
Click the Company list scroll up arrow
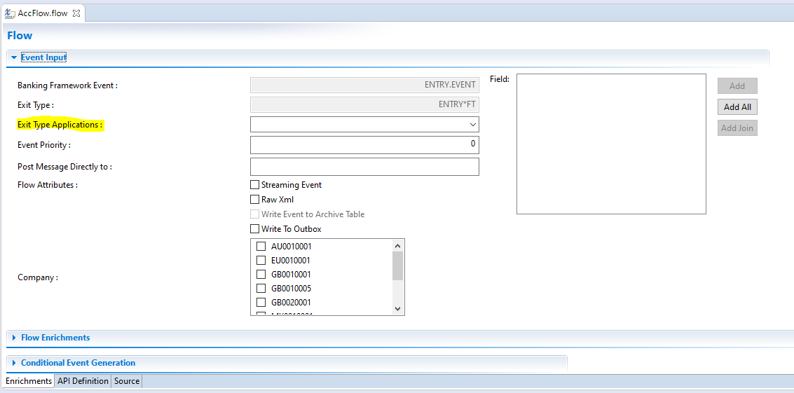[x=397, y=246]
